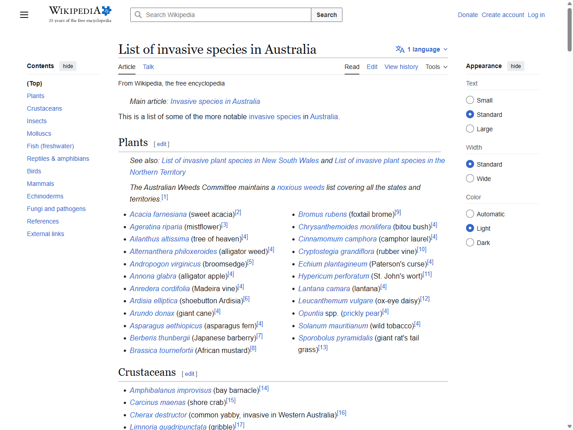Viewport: 573px width, 430px height.
Task: Jump to Fungi and pathogens in contents
Action: pos(56,209)
